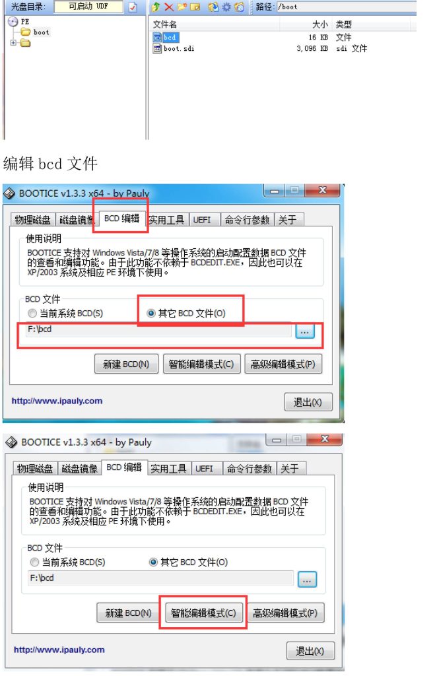This screenshot has height=676, width=435.
Task: Expand the unnamed folder's plus node
Action: (x=13, y=43)
